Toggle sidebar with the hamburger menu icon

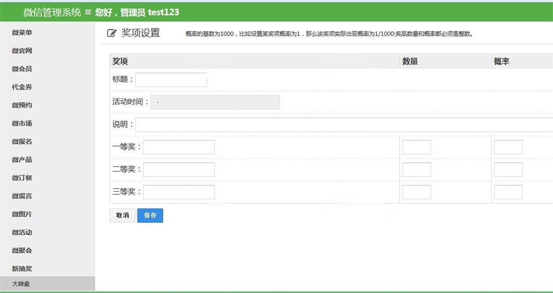coord(88,12)
